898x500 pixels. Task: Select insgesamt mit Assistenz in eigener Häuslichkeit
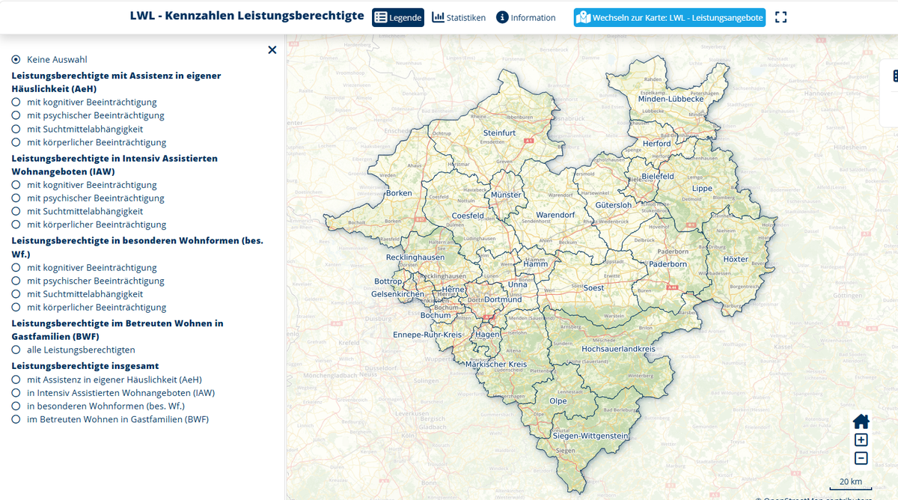16,379
